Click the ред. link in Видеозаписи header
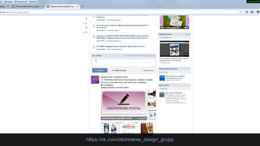The width and height of the screenshot is (260, 146). (187, 34)
